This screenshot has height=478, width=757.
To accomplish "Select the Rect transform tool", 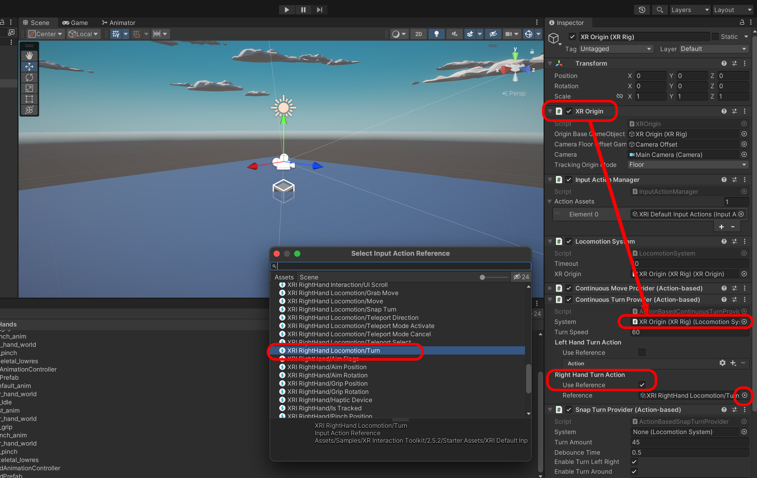I will coord(29,99).
